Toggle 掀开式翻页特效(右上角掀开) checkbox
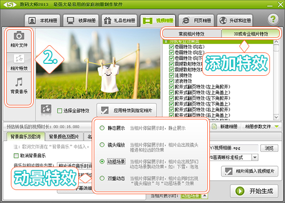Image resolution: width=285 pixels, height=203 pixels. click(x=171, y=110)
